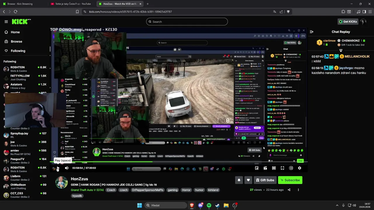Open joe Slots & Casino channel
This screenshot has width=374, height=210.
(25, 143)
